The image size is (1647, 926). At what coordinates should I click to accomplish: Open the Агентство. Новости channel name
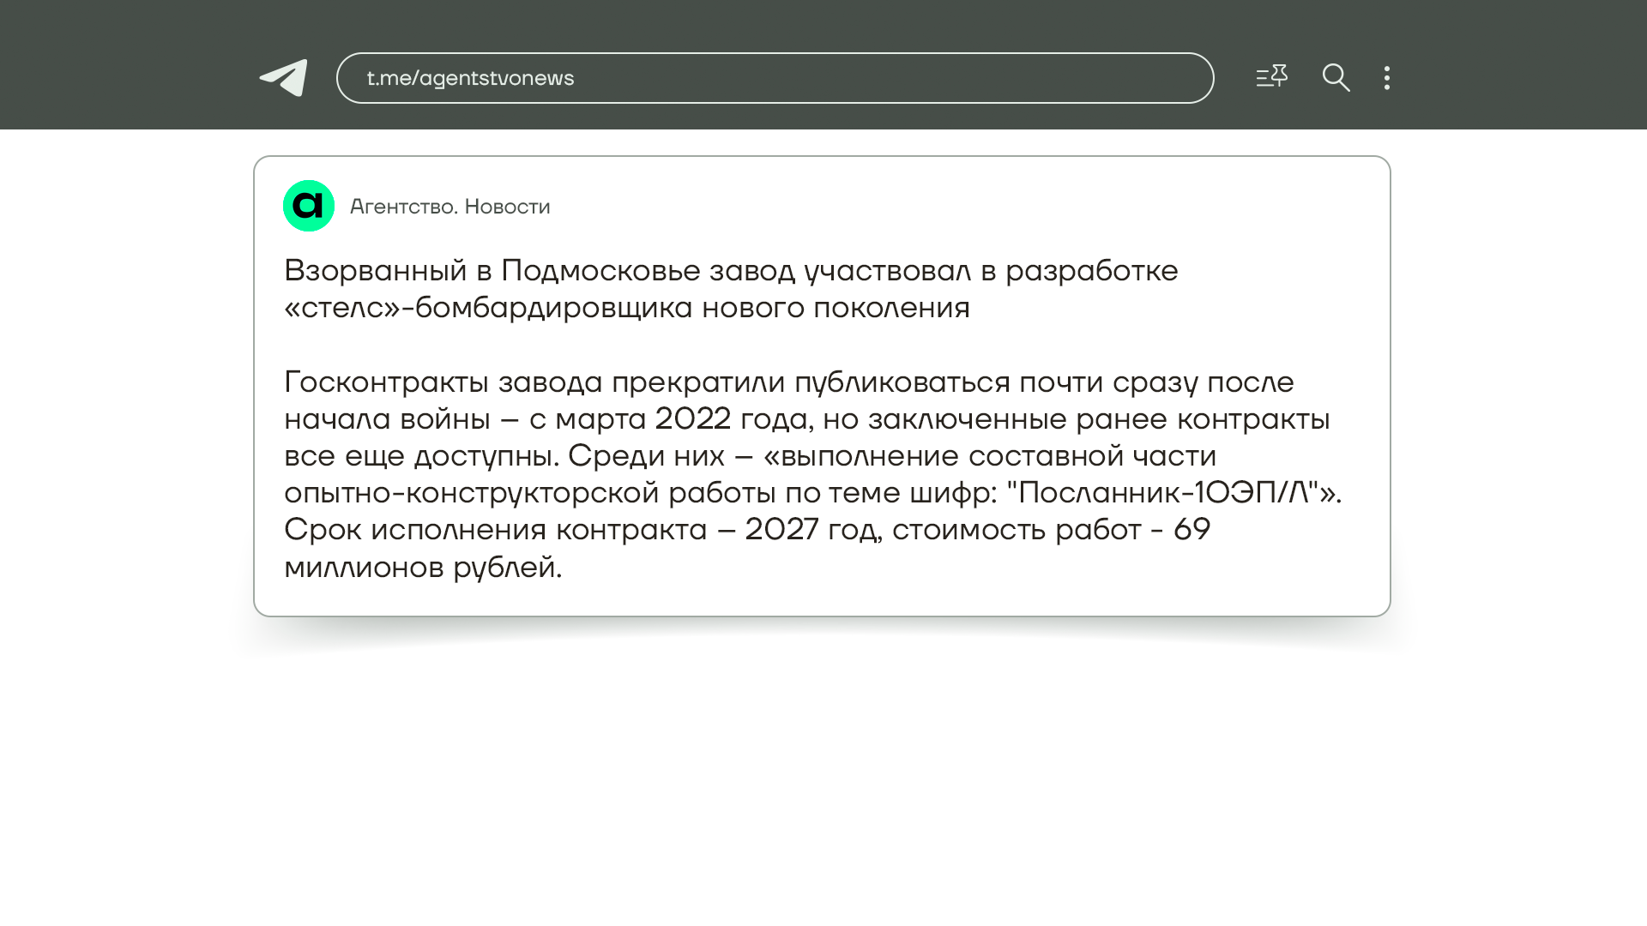click(x=449, y=207)
